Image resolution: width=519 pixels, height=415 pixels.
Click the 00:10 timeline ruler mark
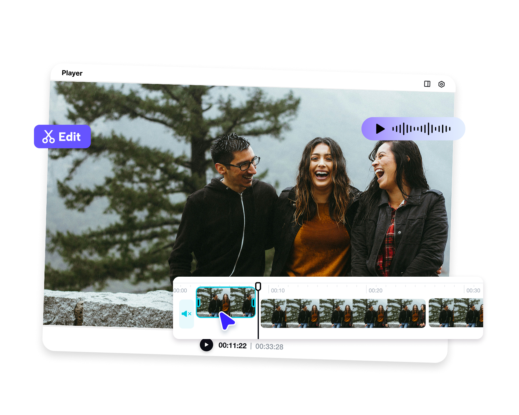(x=278, y=291)
